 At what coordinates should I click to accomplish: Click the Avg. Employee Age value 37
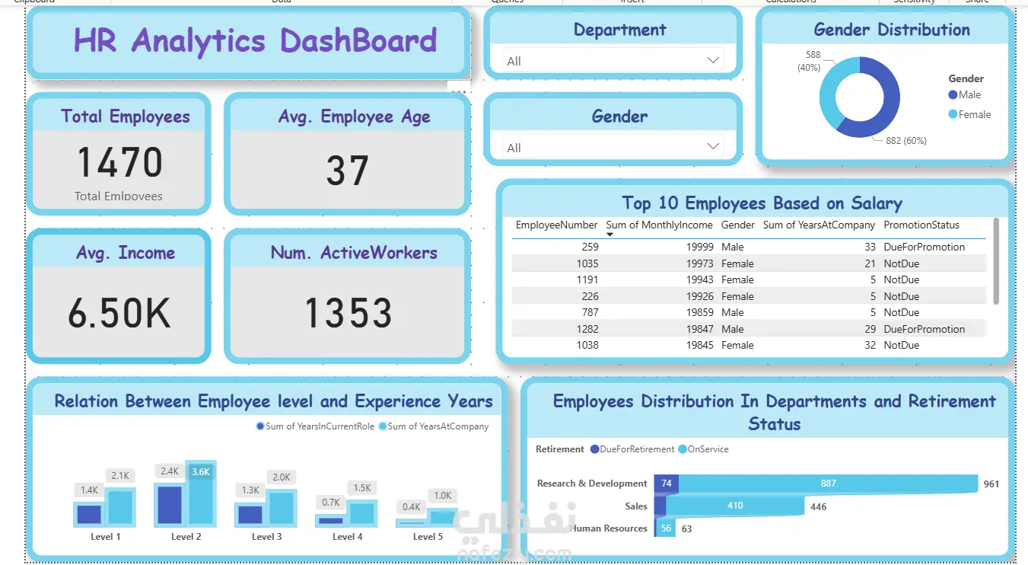348,171
